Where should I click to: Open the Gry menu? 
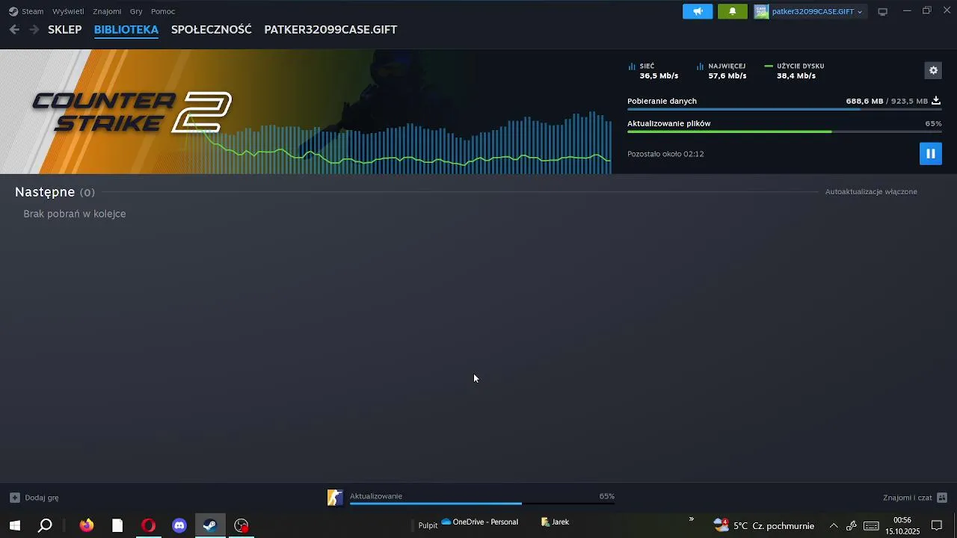136,11
